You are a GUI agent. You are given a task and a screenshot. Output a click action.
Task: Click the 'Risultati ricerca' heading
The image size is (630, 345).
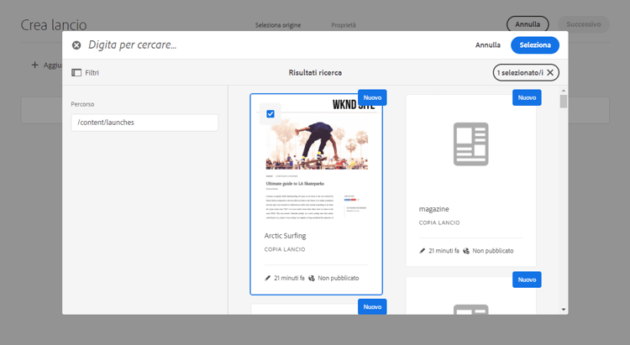tap(315, 73)
